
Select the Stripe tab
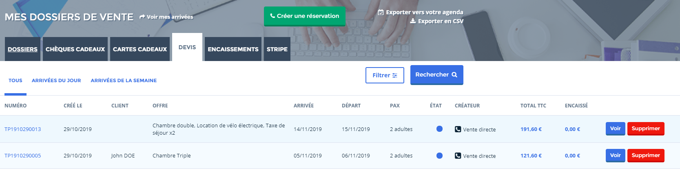[277, 49]
